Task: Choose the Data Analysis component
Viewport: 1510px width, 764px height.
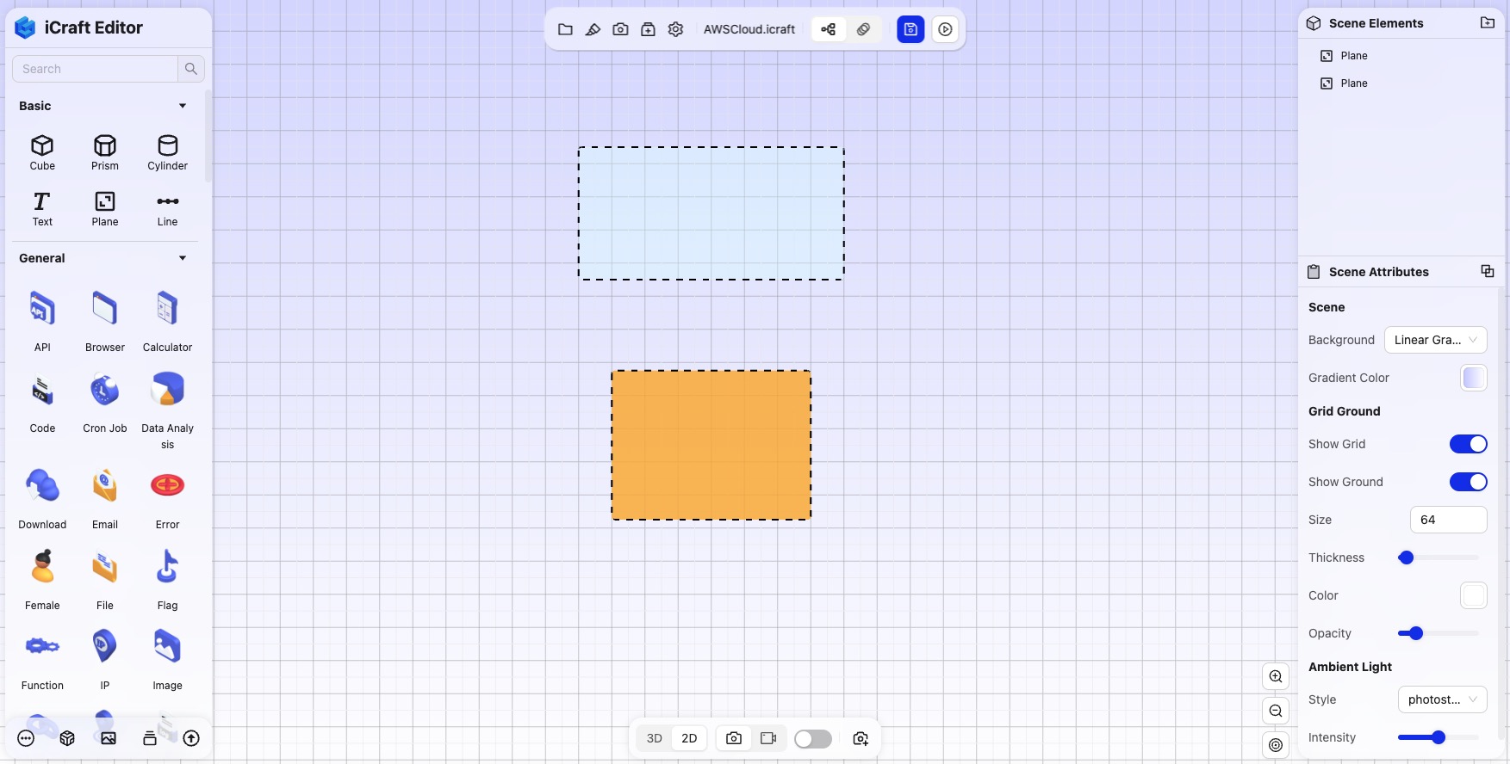Action: (167, 411)
